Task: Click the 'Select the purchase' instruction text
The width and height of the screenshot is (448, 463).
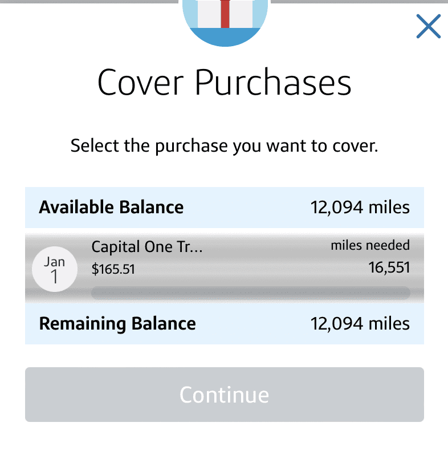Action: point(225,145)
